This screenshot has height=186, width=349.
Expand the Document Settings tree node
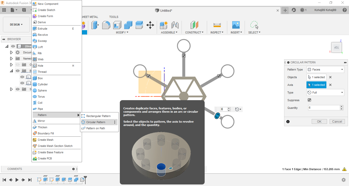point(11,52)
